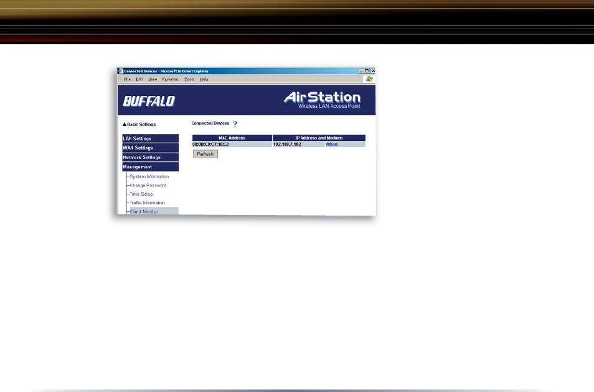Image resolution: width=594 pixels, height=392 pixels.
Task: Click the help question mark icon
Action: tap(235, 123)
